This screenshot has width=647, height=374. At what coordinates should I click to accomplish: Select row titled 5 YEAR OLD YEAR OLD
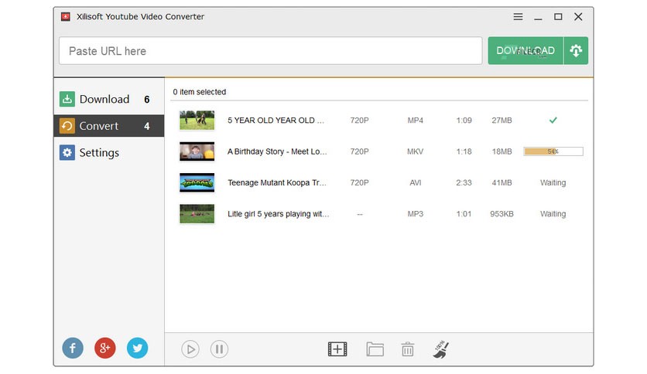click(276, 121)
